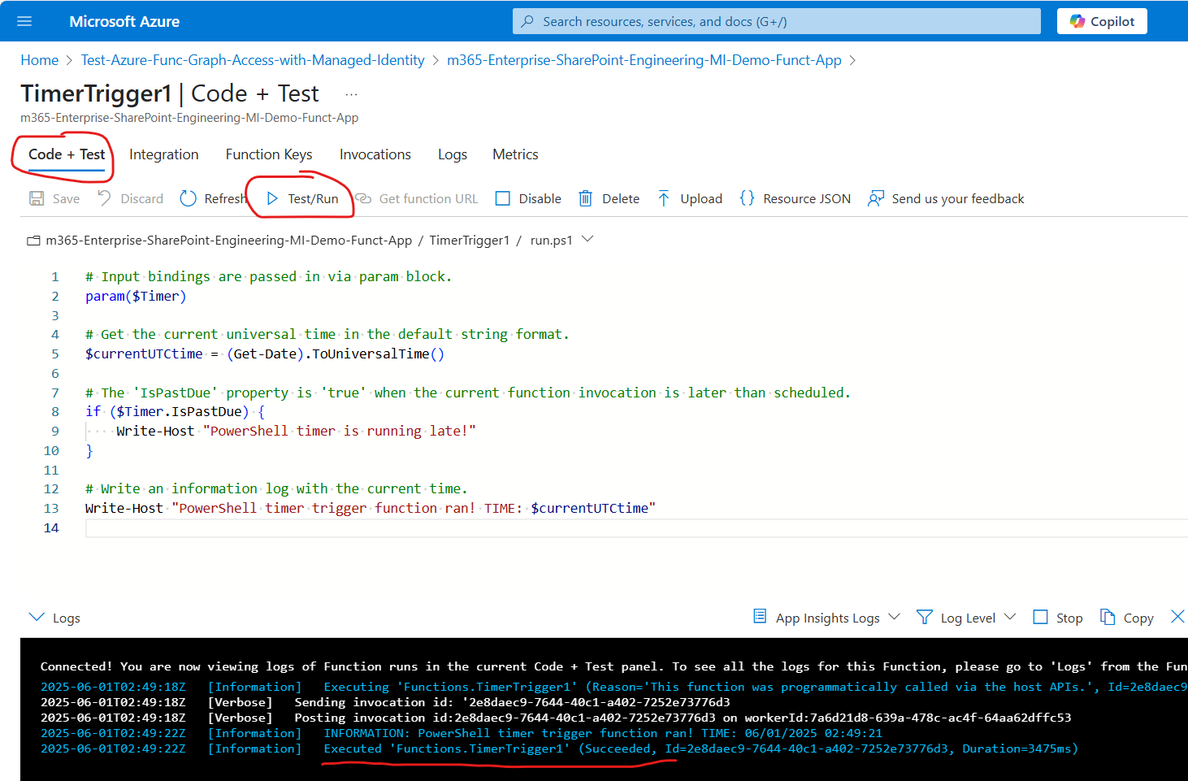Screen dimensions: 1188x781
Task: Switch to the Integration tab
Action: (163, 154)
